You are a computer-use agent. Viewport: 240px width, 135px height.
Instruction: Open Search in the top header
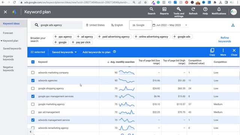point(151,11)
